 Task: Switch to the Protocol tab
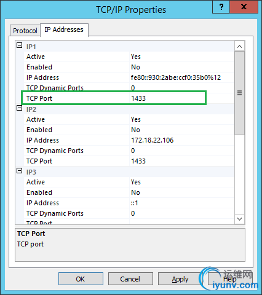pos(25,31)
